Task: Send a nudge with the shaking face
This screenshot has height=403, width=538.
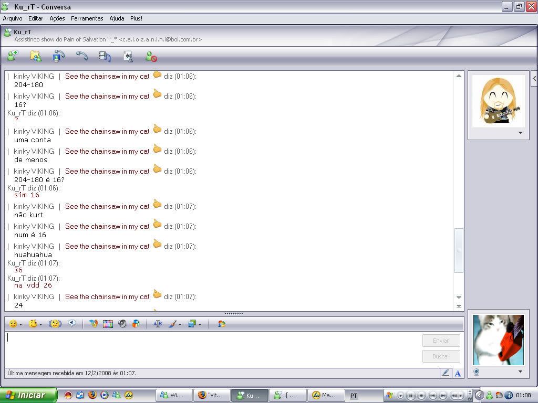Action: coord(55,323)
